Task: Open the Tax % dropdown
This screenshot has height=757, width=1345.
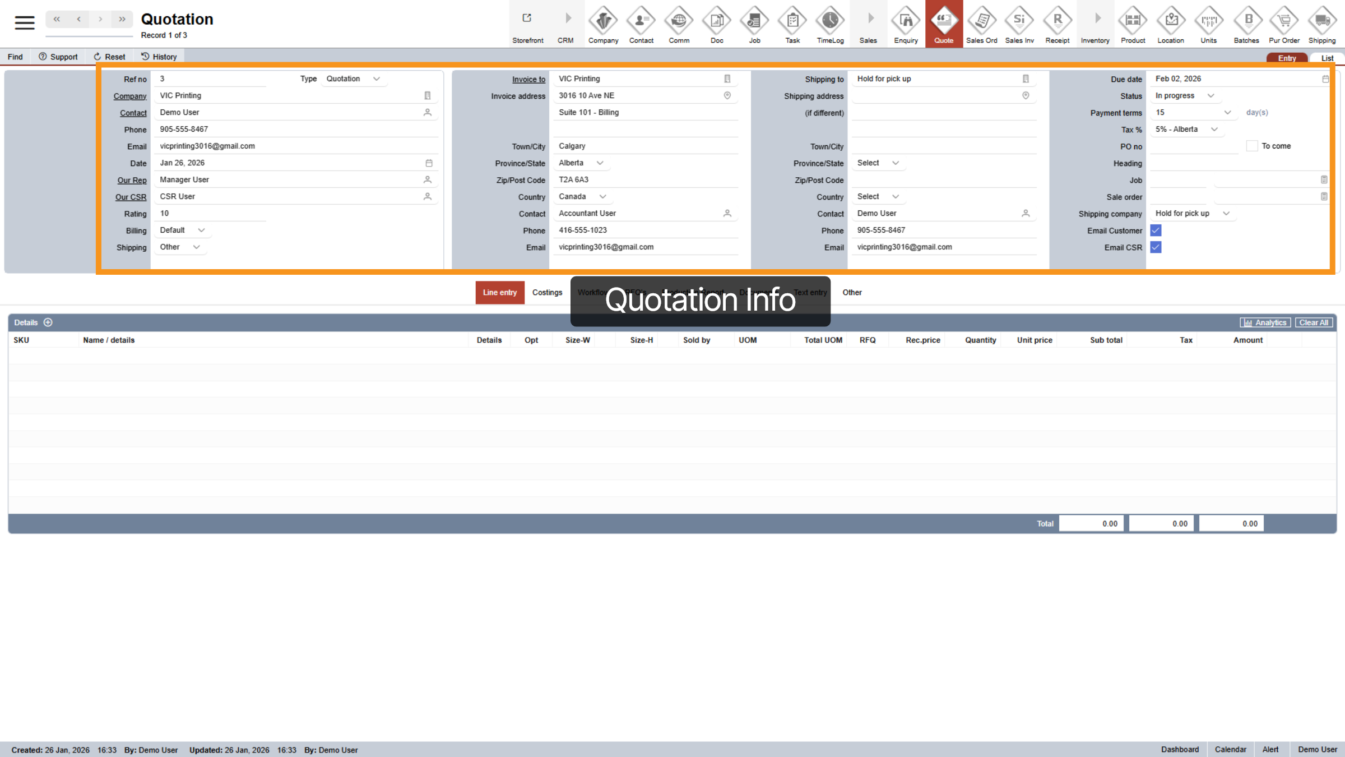Action: coord(1186,130)
